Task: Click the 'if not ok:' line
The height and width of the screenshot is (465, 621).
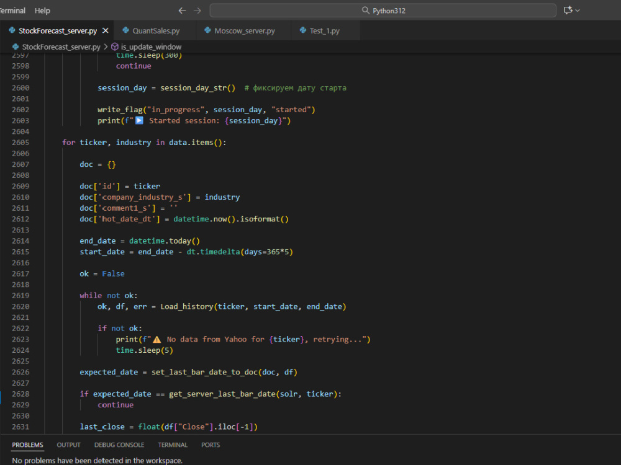Action: pyautogui.click(x=120, y=328)
